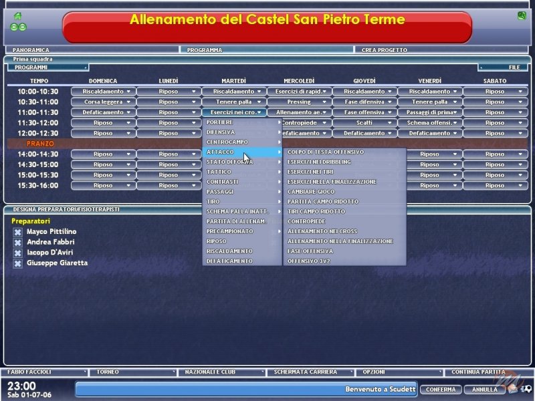Screen dimensions: 535x401
Task: Click the Benvenuto a Scudetto progress bar
Action: coord(247,390)
